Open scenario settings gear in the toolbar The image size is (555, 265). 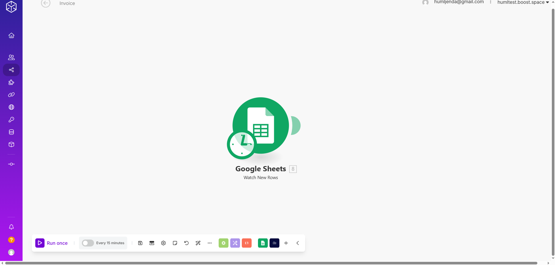click(163, 243)
